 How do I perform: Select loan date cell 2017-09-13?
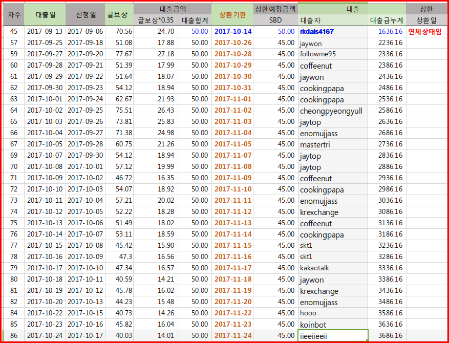(45, 32)
